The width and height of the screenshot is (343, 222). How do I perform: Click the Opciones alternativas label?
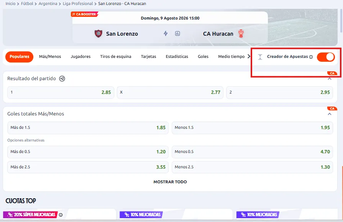click(x=26, y=140)
